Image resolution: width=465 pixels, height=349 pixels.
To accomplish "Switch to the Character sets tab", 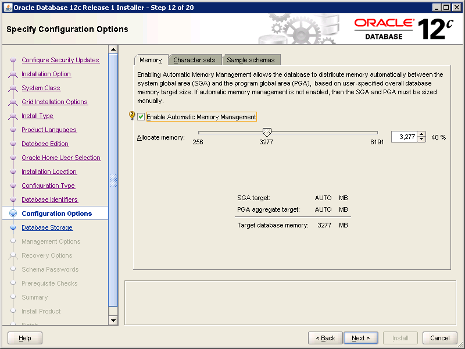I will [194, 60].
